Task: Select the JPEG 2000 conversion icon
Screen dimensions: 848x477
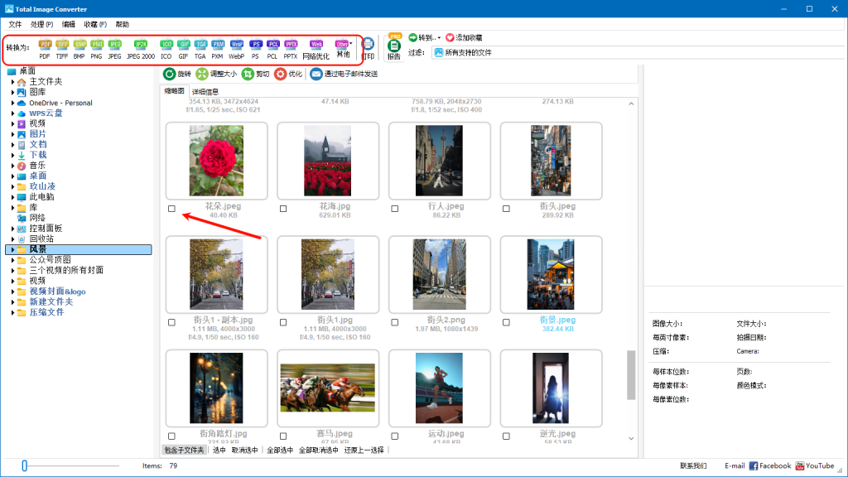Action: pos(141,45)
